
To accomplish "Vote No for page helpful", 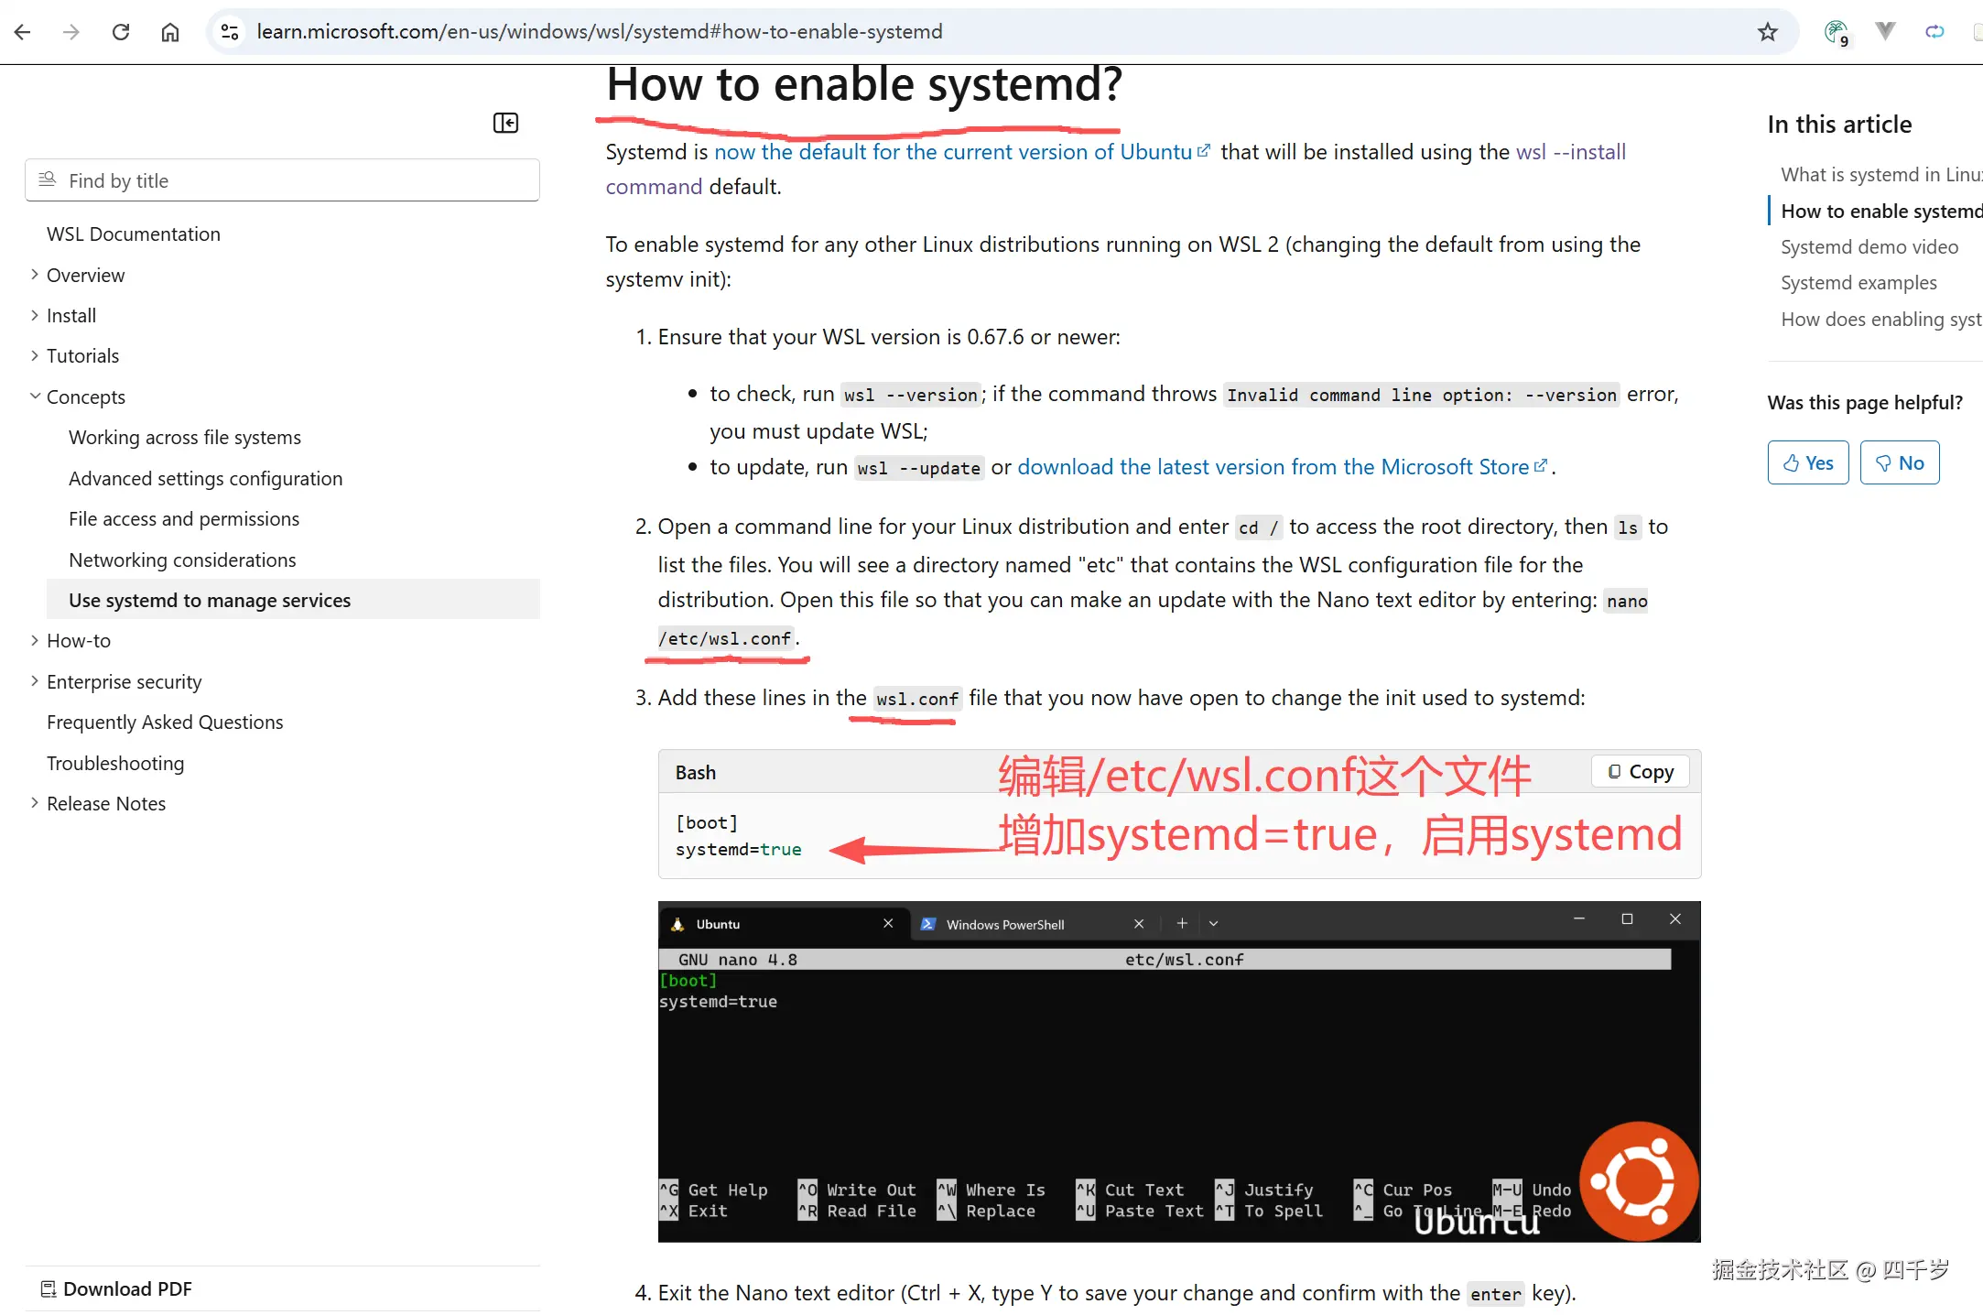I will (1899, 462).
